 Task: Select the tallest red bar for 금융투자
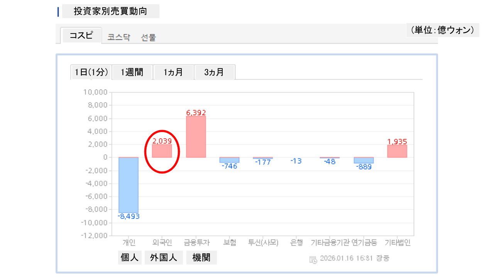196,137
